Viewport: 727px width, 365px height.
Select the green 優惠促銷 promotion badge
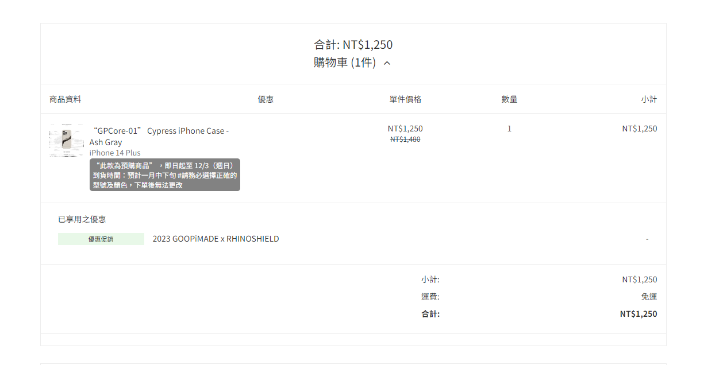tap(101, 239)
